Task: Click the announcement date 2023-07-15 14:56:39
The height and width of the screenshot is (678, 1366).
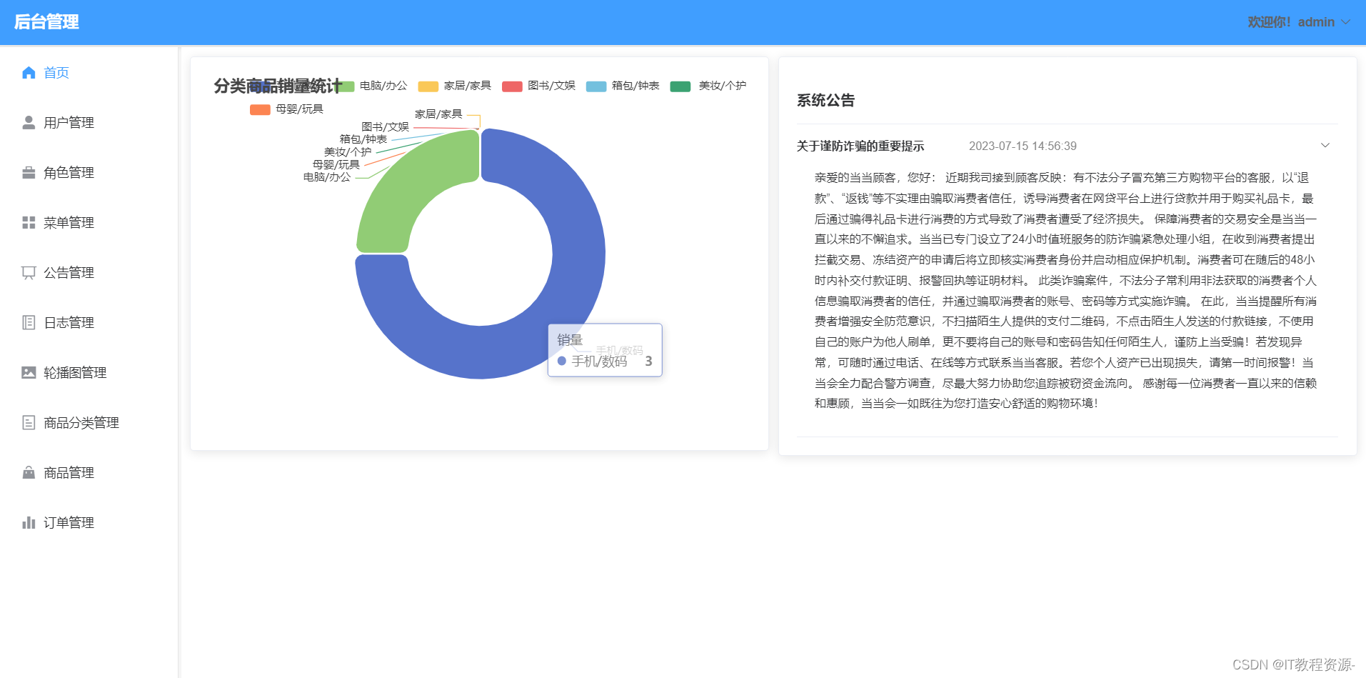Action: 1023,146
